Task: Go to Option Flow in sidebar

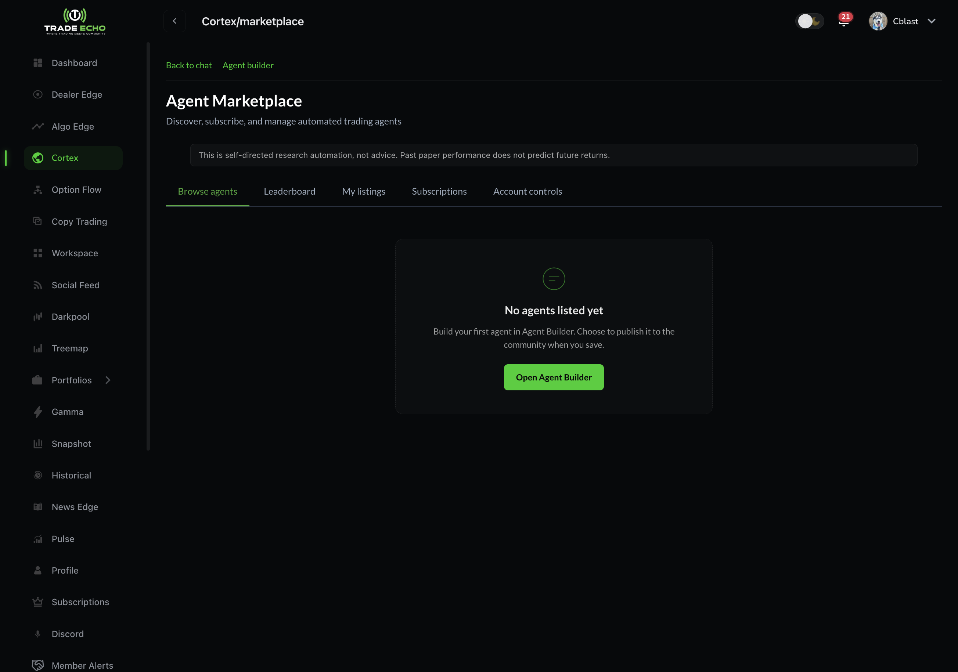Action: [x=73, y=190]
